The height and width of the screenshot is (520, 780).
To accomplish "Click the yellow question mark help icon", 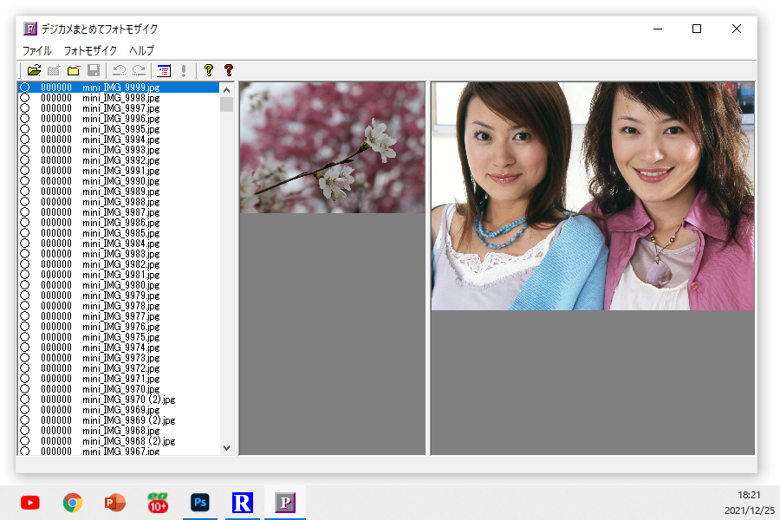I will pyautogui.click(x=208, y=71).
